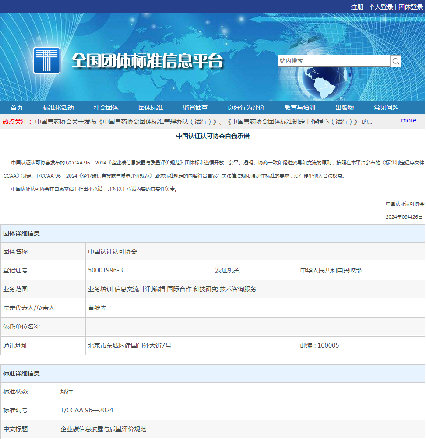
Task: Click the platform logo icon
Action: tap(46, 60)
